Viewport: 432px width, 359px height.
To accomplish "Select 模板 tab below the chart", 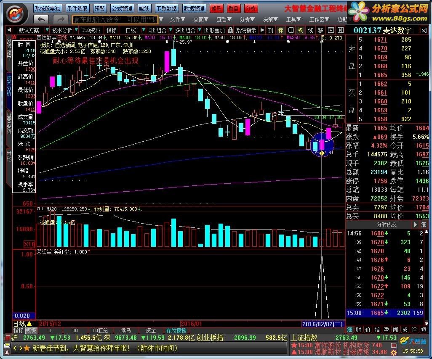I will tap(31, 330).
